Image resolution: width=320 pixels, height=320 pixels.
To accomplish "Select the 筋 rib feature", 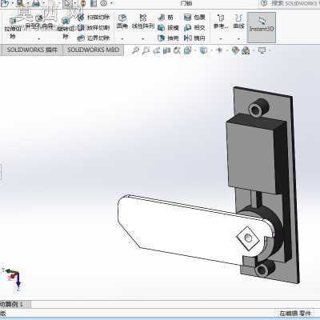I will [166, 18].
